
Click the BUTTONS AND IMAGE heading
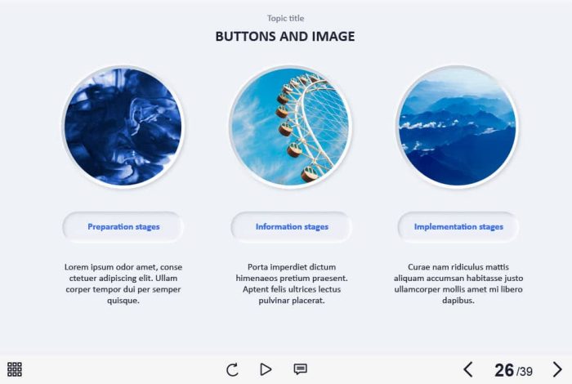point(285,37)
